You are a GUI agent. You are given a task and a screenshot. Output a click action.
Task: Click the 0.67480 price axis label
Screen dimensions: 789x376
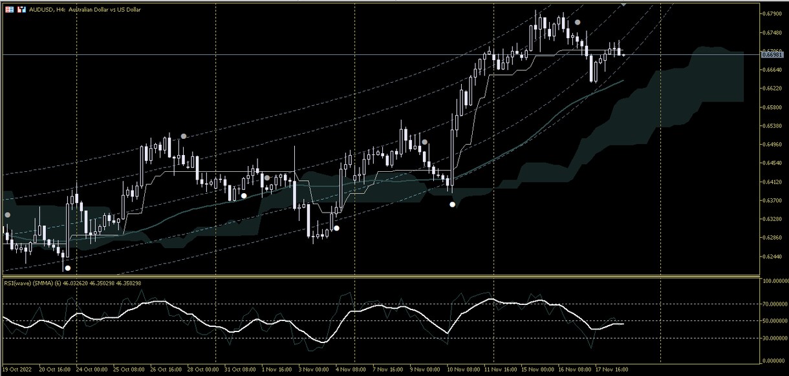coord(773,32)
